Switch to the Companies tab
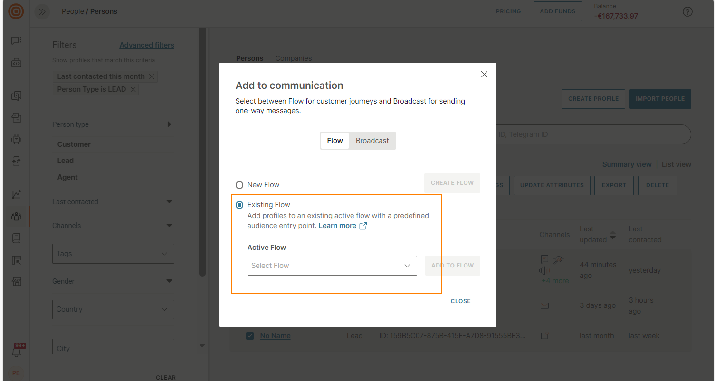 coord(294,58)
